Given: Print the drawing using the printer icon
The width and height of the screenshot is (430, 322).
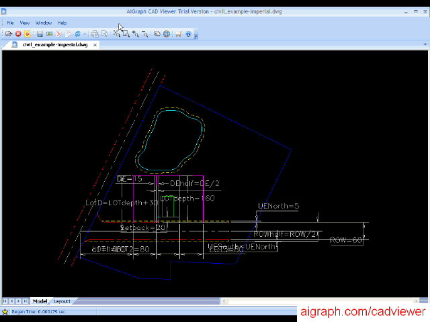Looking at the screenshot, I should 95,34.
